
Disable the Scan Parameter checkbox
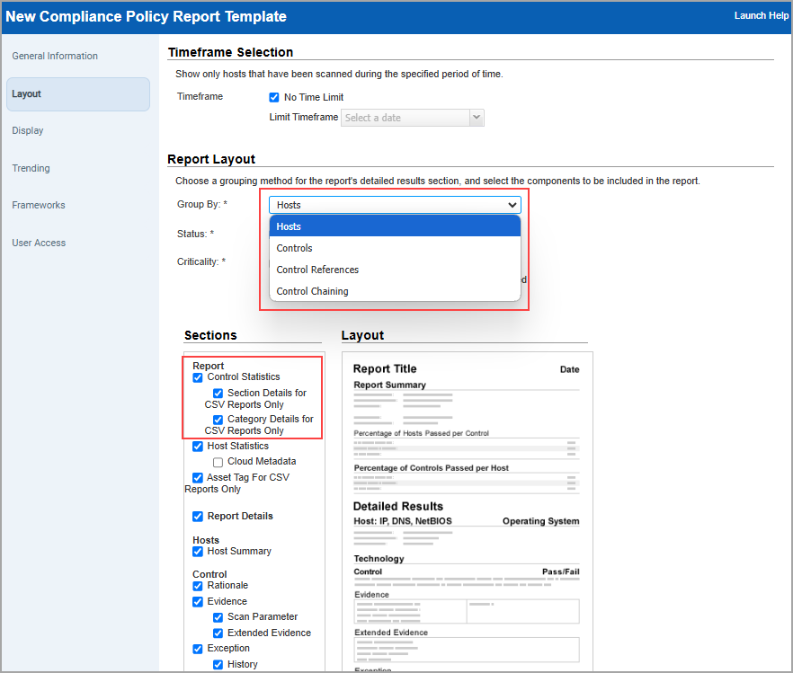(x=218, y=617)
